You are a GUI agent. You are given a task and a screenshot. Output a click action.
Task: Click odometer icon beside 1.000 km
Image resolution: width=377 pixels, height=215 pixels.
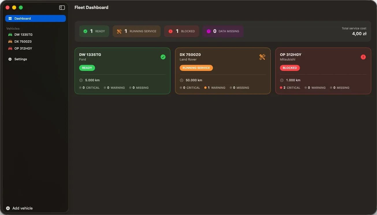click(x=282, y=80)
